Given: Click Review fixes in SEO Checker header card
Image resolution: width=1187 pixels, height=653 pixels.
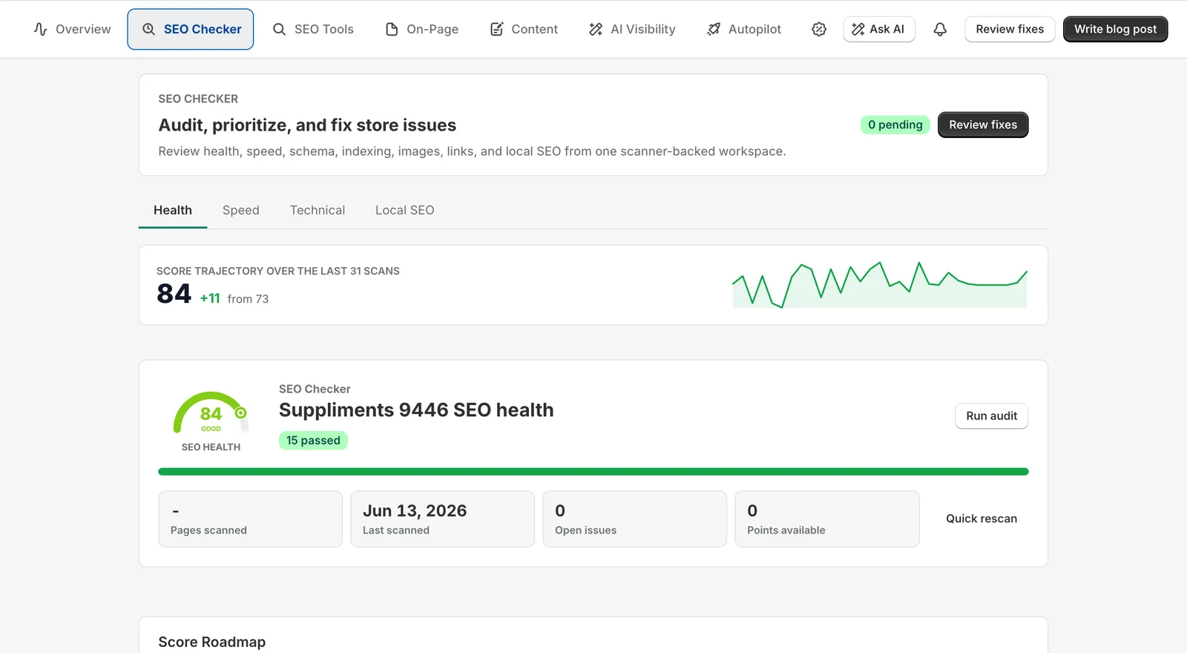Looking at the screenshot, I should (x=983, y=125).
